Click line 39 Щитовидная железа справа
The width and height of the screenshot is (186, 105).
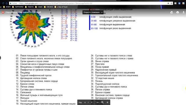[x=107, y=98]
